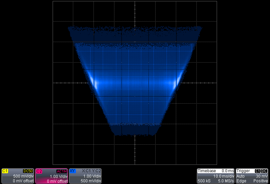
Task: Click the Edge trigger type text
Action: tap(241, 181)
